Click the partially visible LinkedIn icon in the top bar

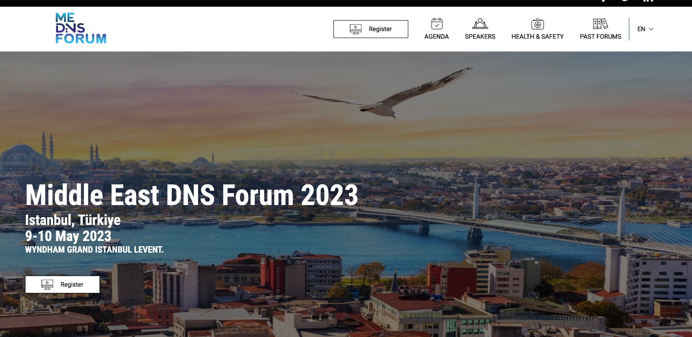tap(648, 1)
